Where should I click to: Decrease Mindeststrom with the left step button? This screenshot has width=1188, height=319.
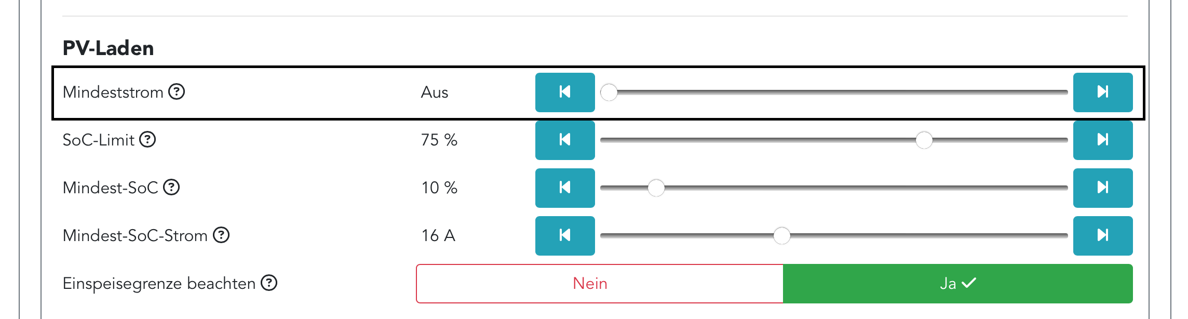click(x=565, y=92)
